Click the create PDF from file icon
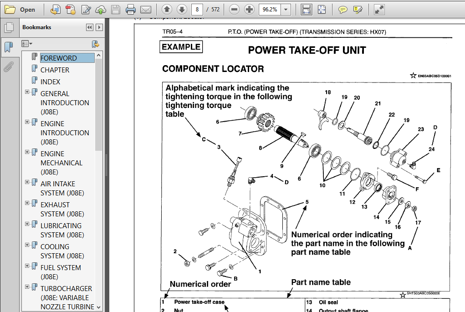Screen dimensions: 465x312 pos(56,10)
